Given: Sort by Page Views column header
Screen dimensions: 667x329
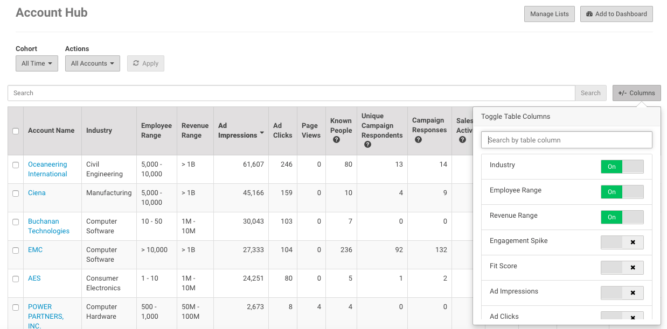Looking at the screenshot, I should [x=311, y=131].
